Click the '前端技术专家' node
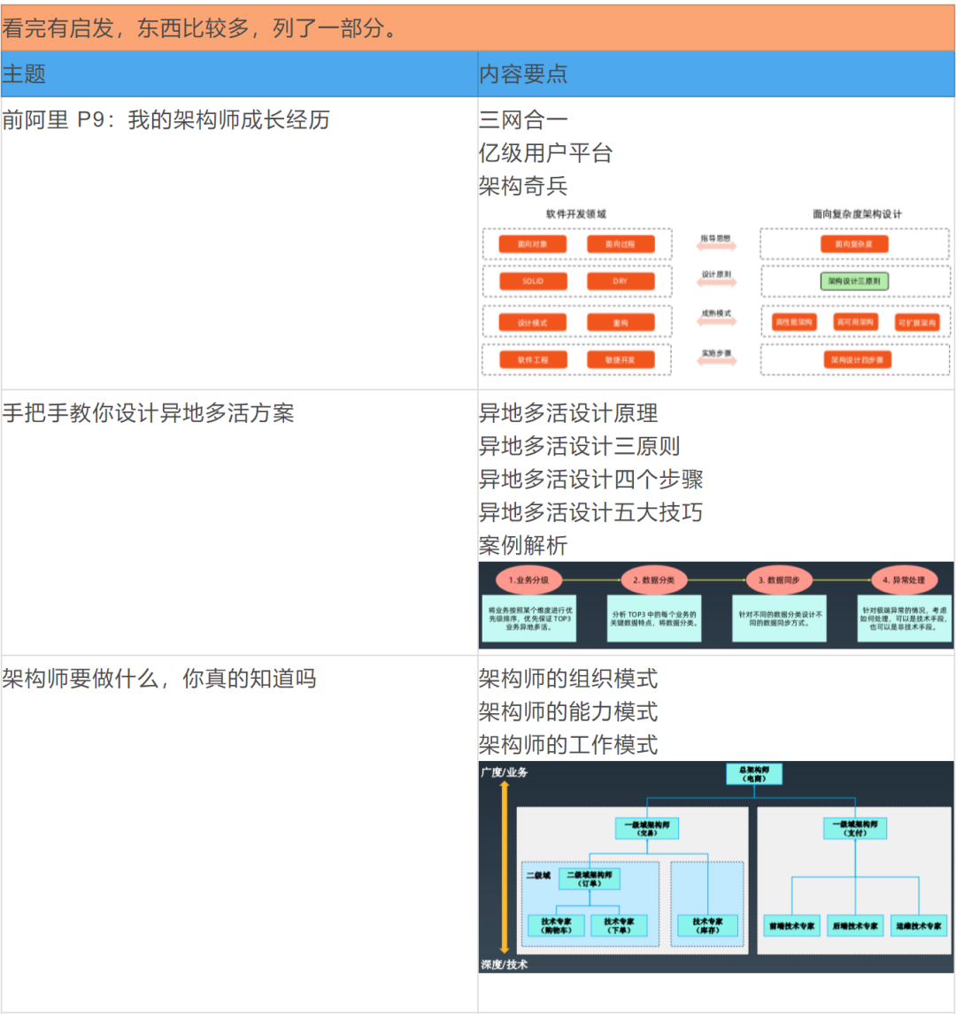The image size is (956, 1014). click(x=791, y=926)
